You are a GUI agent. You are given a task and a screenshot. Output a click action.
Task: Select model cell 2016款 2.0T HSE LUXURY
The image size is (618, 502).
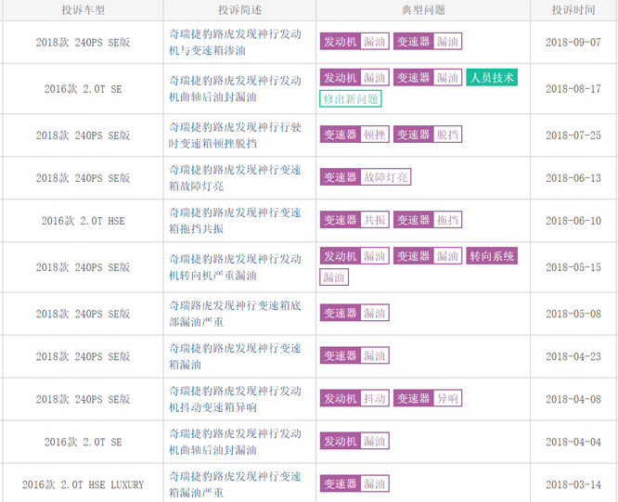(83, 484)
